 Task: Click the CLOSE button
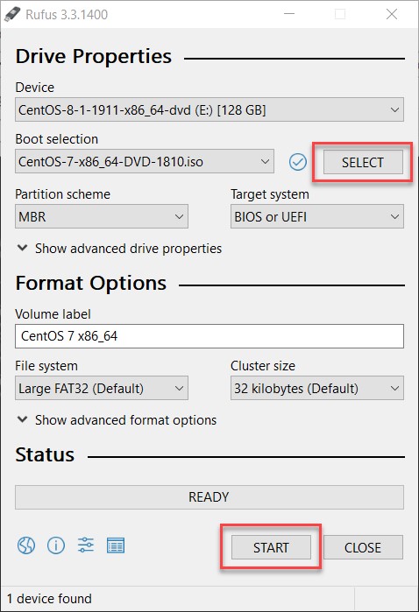coord(363,547)
